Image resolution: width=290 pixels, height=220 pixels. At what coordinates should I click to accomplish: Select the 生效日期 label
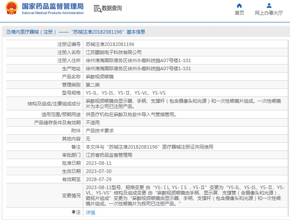[x=71, y=171]
